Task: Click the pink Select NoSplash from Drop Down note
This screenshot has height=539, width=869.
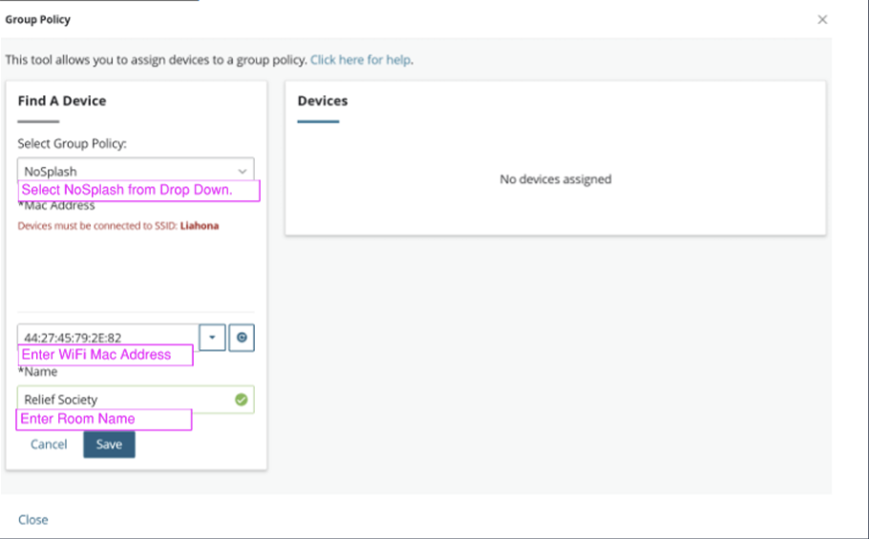Action: [x=139, y=191]
